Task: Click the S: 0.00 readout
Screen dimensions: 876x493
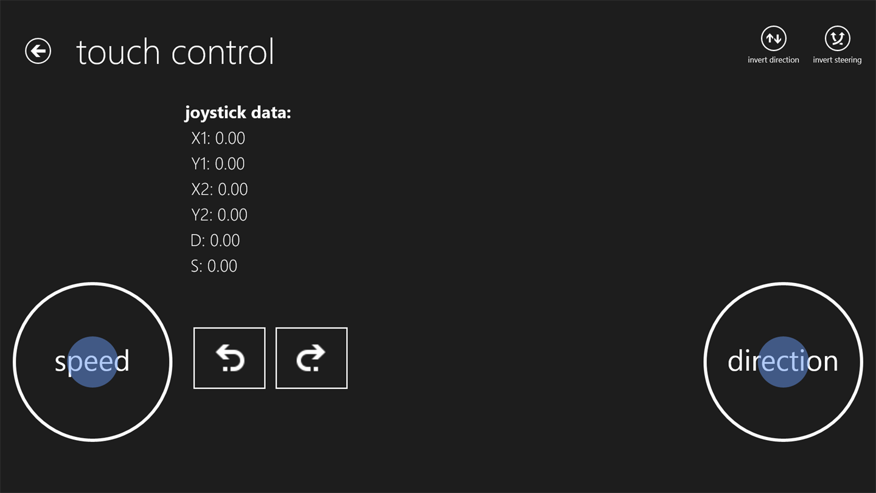Action: 214,266
